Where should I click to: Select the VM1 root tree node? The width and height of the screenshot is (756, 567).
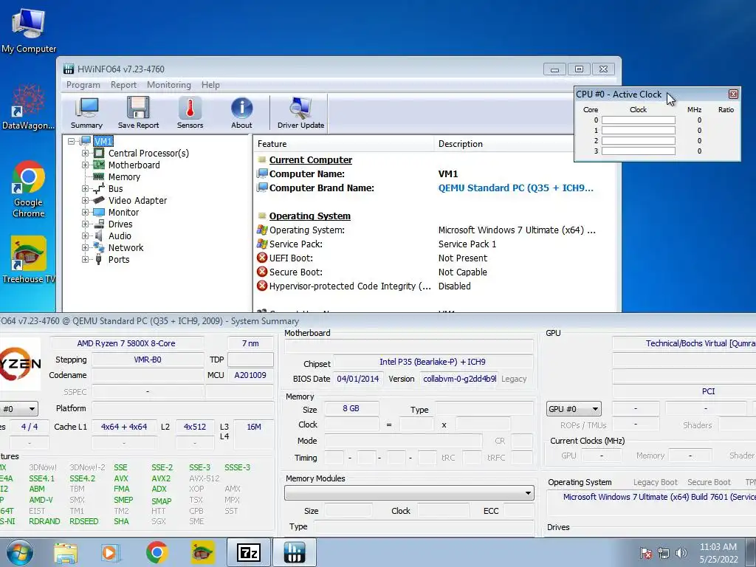103,141
